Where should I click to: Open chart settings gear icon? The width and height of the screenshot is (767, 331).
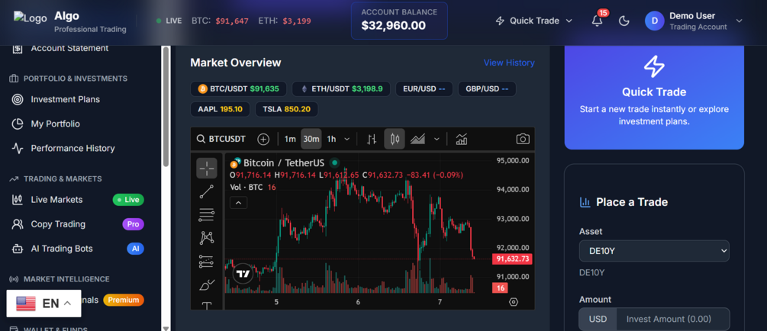[x=513, y=302]
